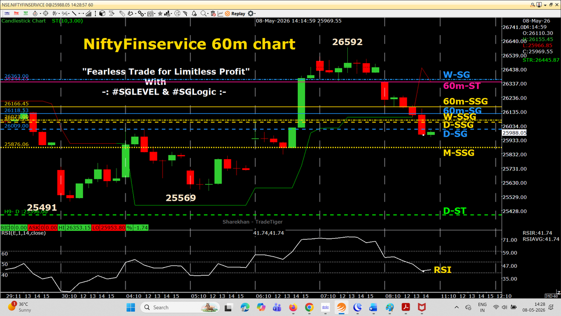Click the RSI(E,1,14,close) indicator label
Viewport: 561px width, 316px height.
pyautogui.click(x=23, y=233)
